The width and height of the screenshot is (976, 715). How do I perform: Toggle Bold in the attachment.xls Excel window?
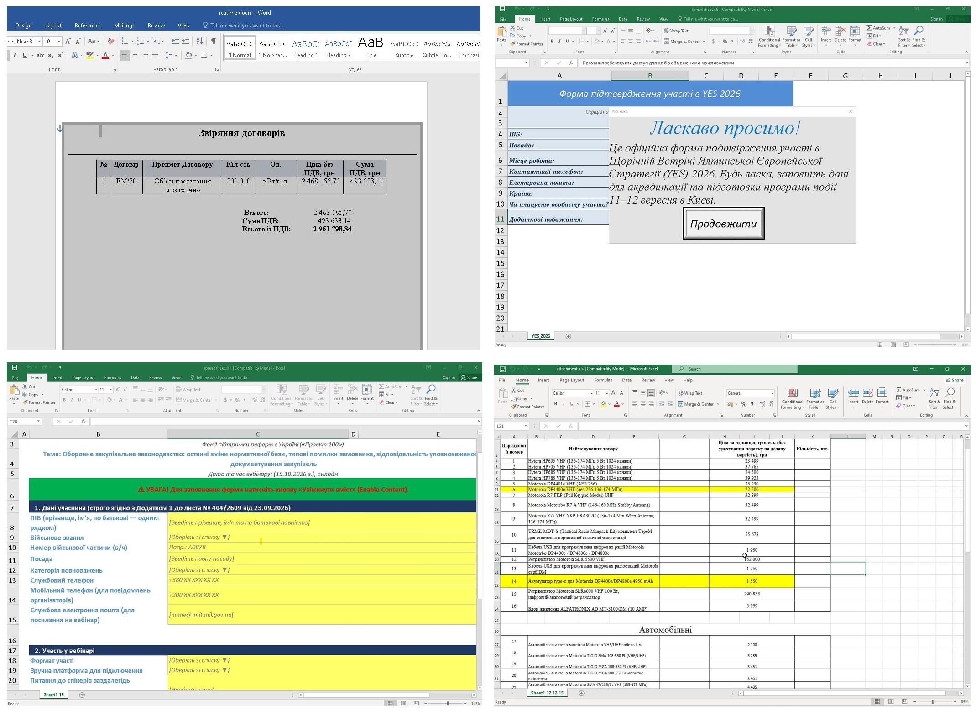click(555, 404)
